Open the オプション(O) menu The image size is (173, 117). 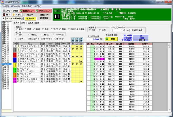15,6
